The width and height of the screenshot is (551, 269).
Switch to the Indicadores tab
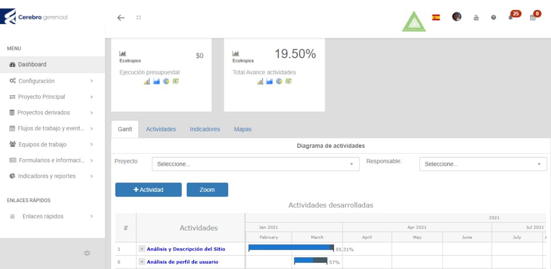pyautogui.click(x=205, y=129)
